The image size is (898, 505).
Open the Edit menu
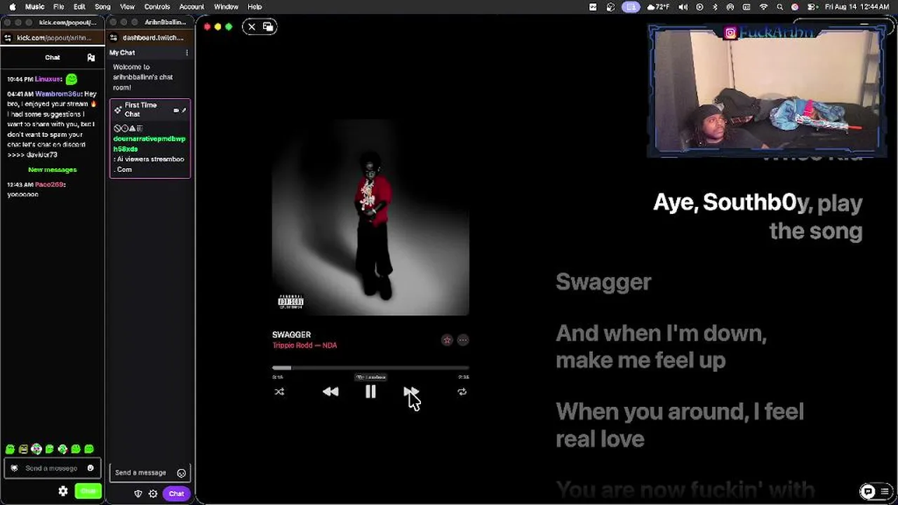click(x=79, y=7)
